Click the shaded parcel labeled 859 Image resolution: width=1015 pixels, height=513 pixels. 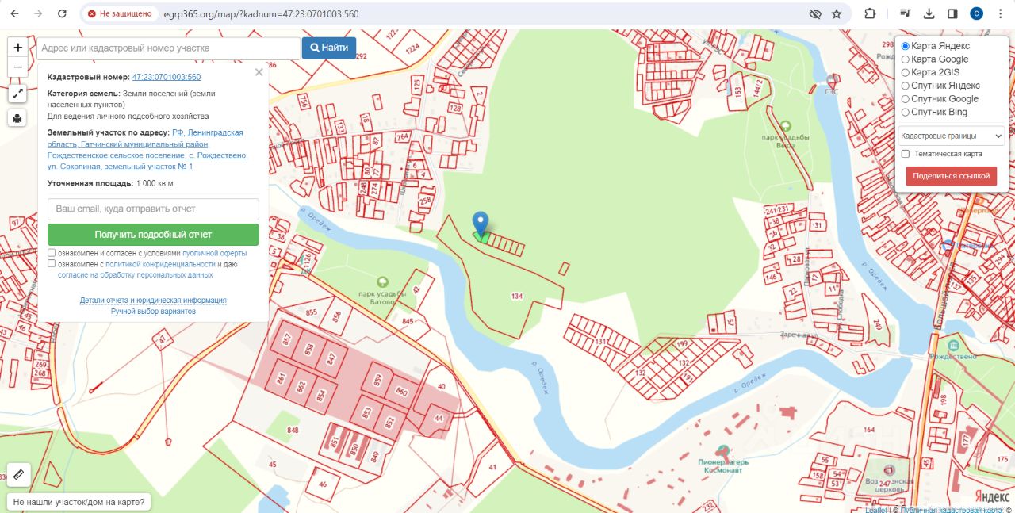[377, 379]
